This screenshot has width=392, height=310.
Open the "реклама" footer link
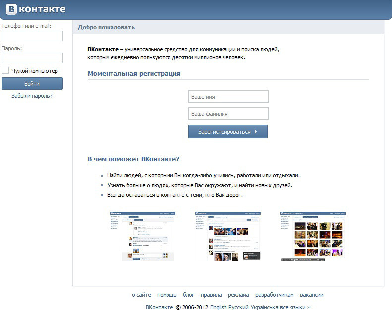[238, 295]
